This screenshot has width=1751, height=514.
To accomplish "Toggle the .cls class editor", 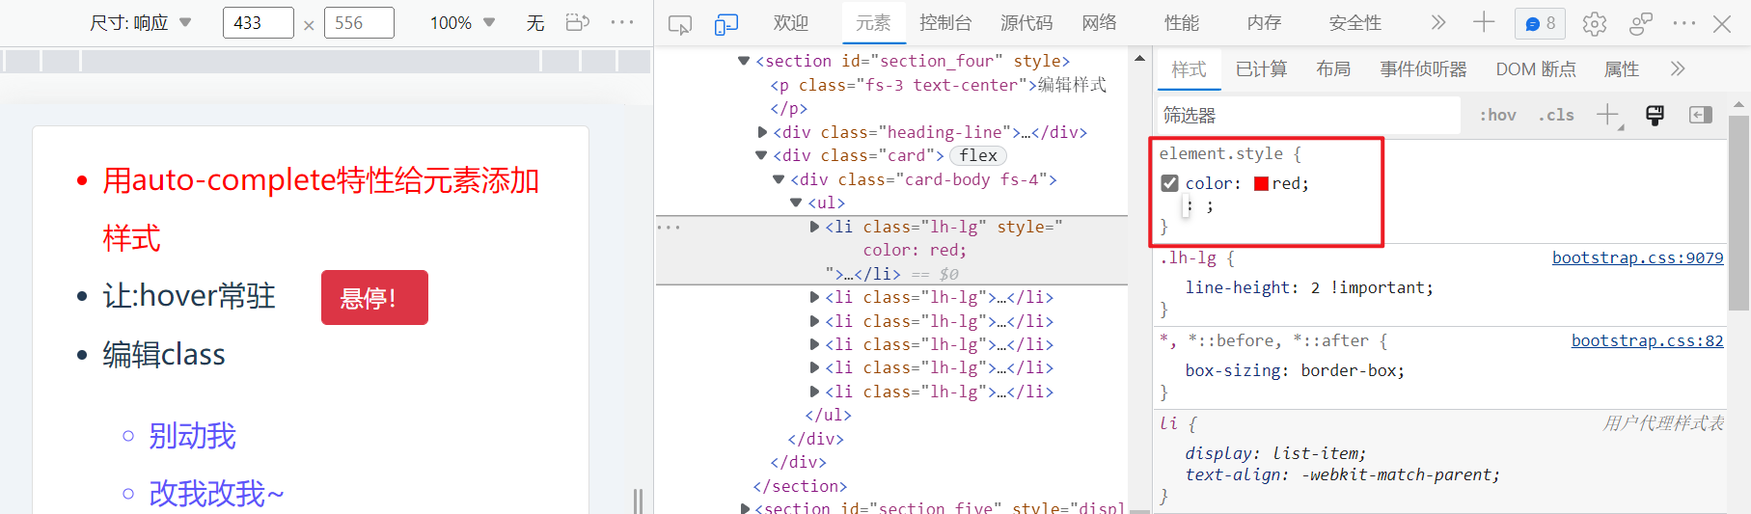I will tap(1555, 116).
